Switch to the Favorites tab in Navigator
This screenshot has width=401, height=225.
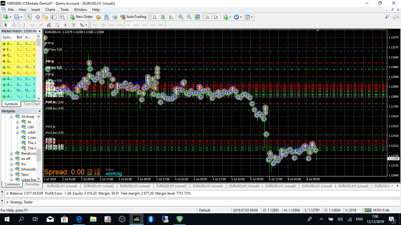click(32, 184)
